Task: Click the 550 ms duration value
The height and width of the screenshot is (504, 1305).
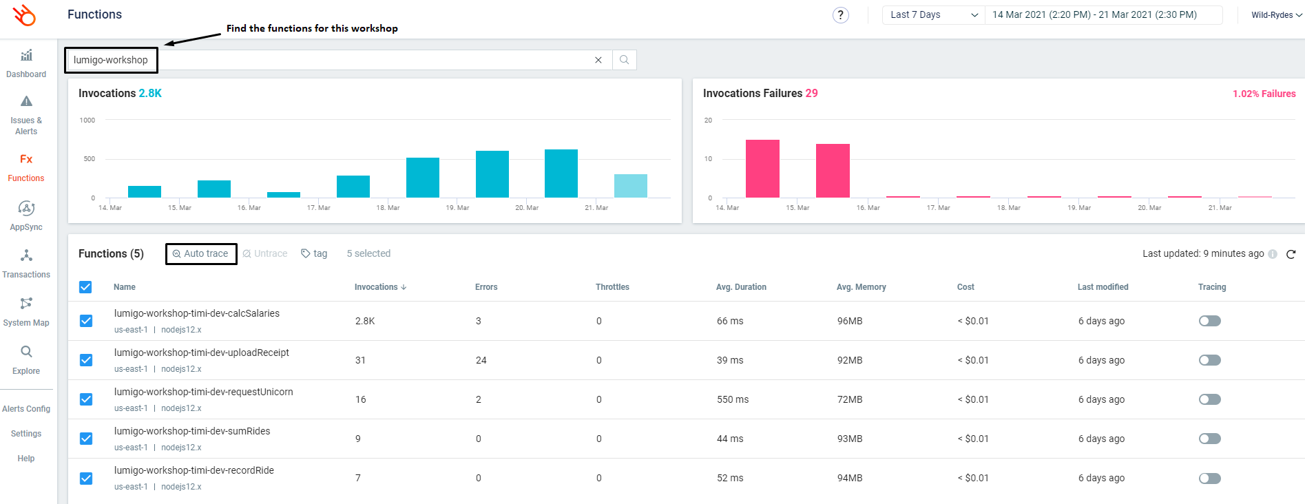Action: click(x=733, y=399)
